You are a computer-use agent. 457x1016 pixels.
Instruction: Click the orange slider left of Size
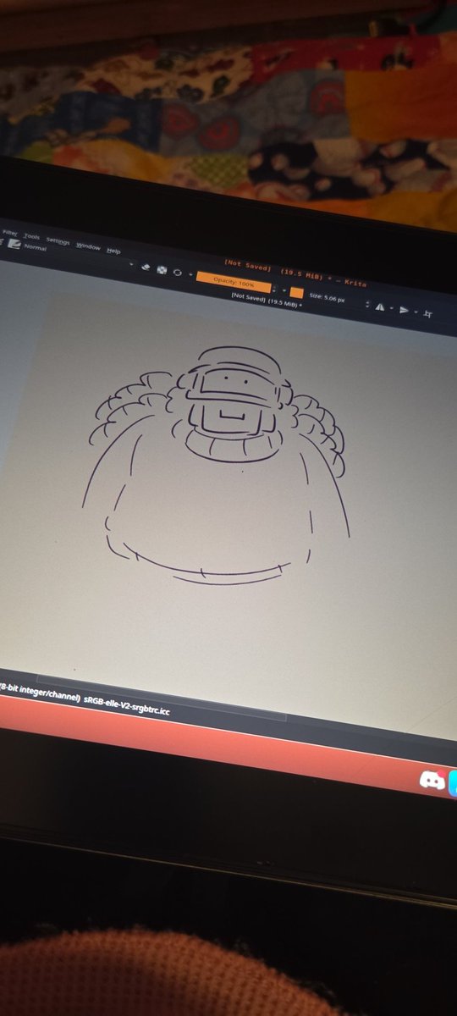click(297, 293)
